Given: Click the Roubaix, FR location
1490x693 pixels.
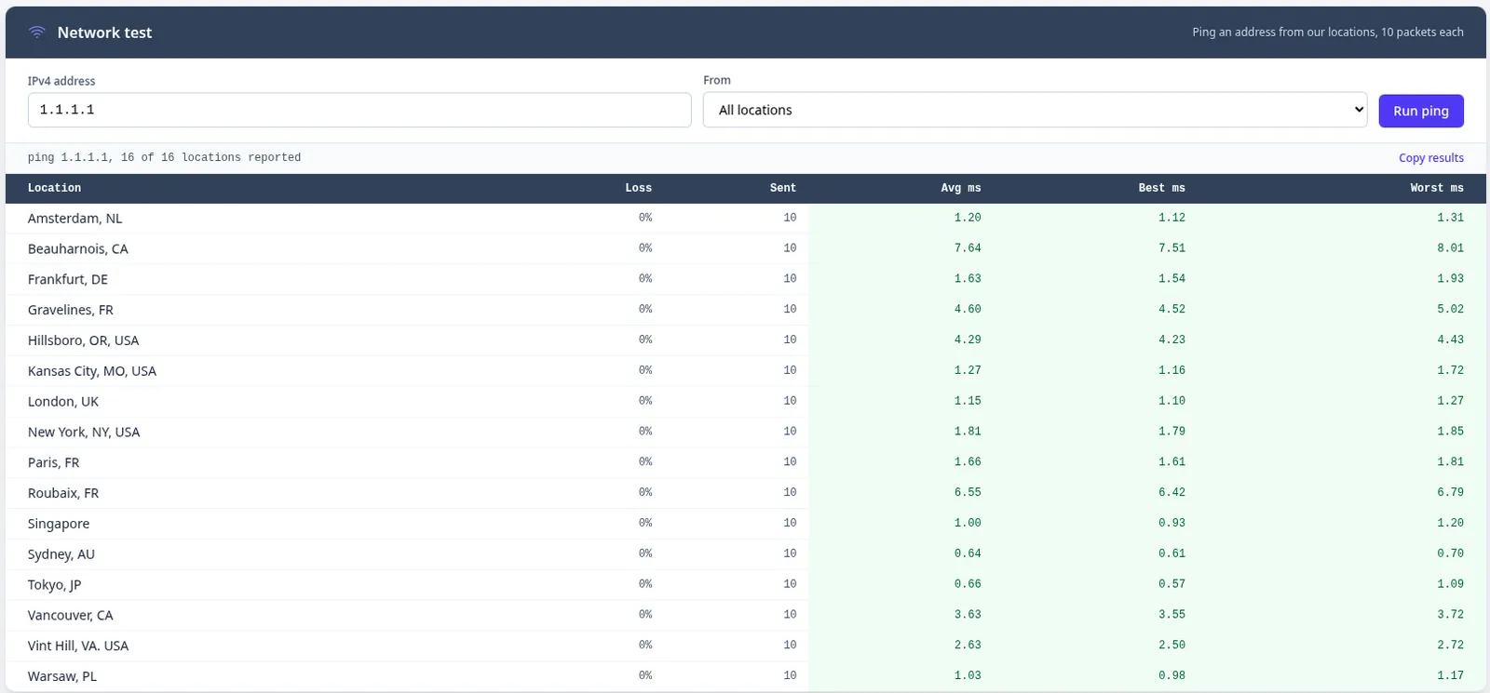Looking at the screenshot, I should (63, 494).
